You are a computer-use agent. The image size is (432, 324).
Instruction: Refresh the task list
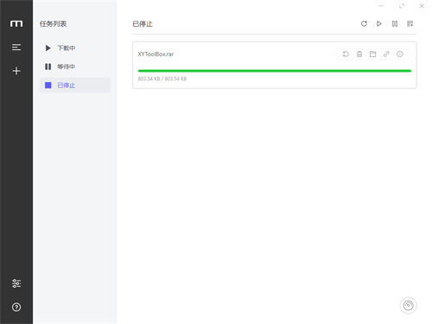click(x=364, y=23)
